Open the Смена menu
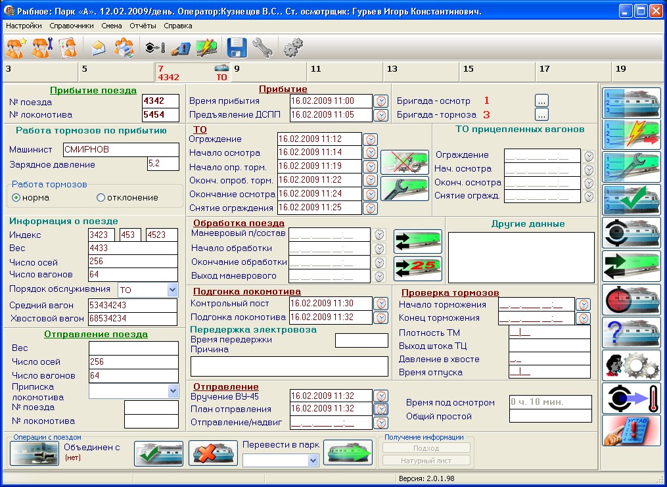 tap(112, 26)
